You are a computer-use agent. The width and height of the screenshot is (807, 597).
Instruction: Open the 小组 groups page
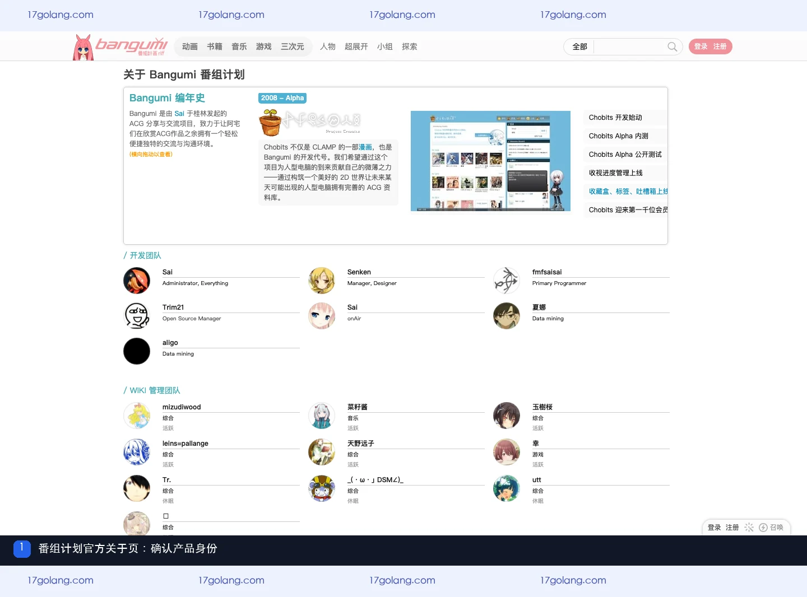coord(385,46)
